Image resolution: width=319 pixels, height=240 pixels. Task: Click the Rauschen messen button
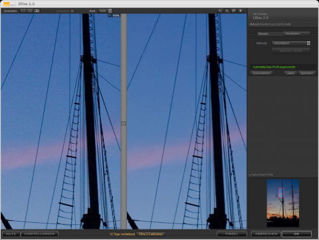[291, 50]
